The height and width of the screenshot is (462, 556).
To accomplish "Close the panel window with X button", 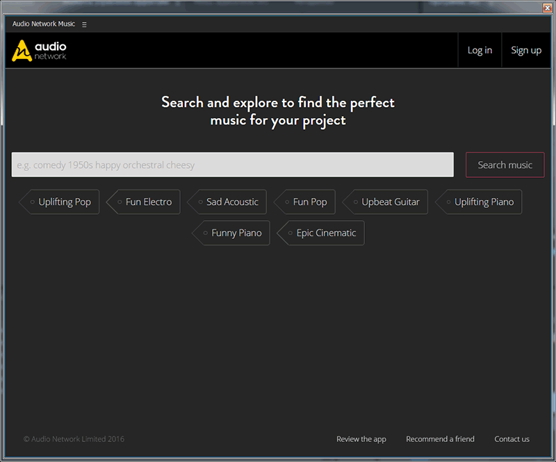I will [547, 8].
